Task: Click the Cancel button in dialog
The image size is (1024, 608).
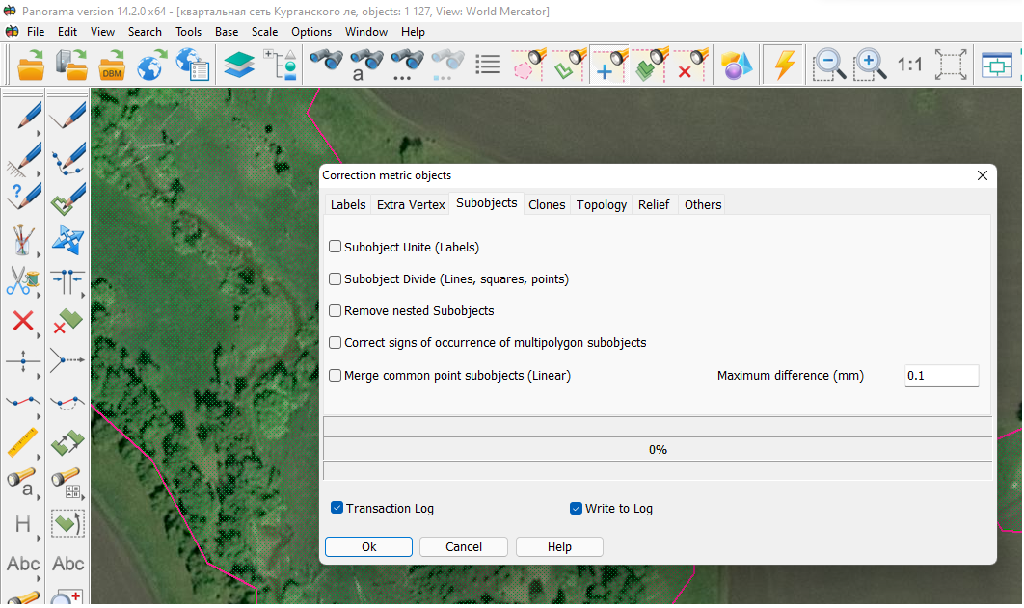Action: 464,546
